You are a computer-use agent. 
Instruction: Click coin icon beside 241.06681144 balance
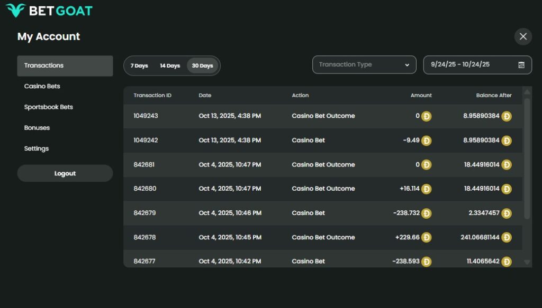(x=507, y=237)
